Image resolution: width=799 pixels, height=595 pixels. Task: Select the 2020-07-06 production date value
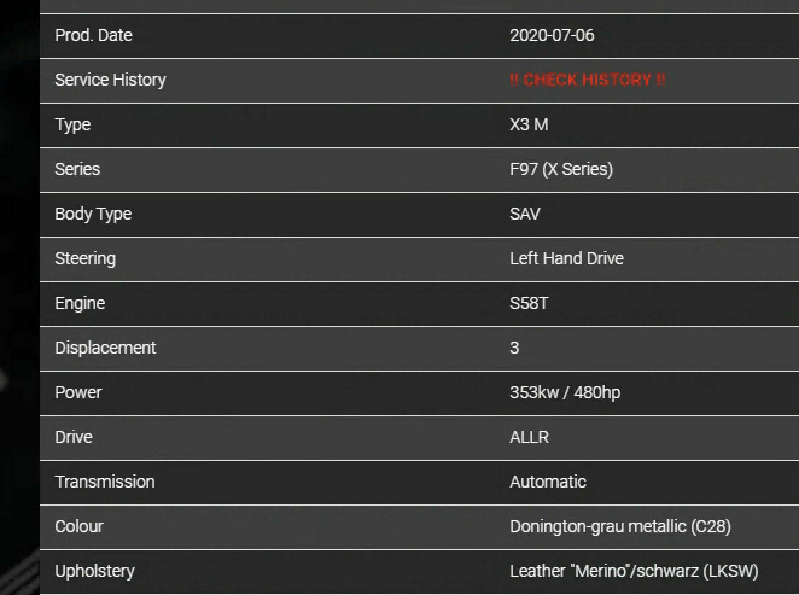(552, 35)
